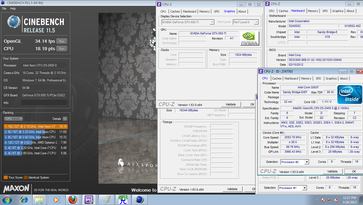Image resolution: width=363 pixels, height=205 pixels.
Task: Select ranking row 2 8C/16T @ 3.33 GHz
Action: 36,132
